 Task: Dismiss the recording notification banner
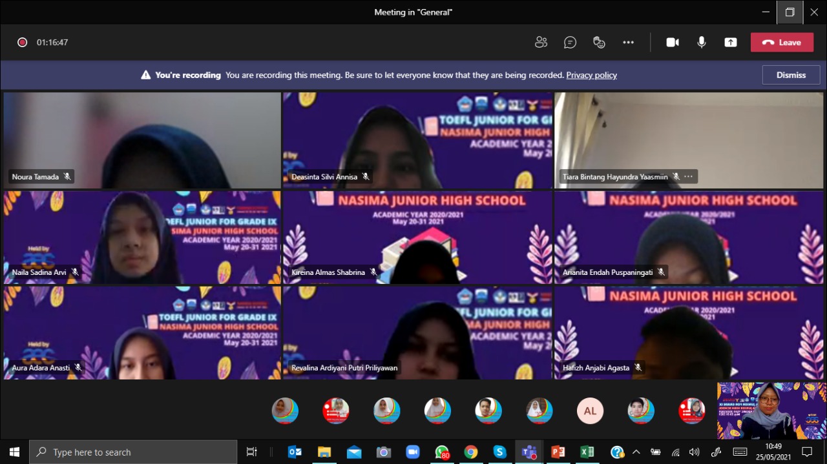pyautogui.click(x=791, y=75)
